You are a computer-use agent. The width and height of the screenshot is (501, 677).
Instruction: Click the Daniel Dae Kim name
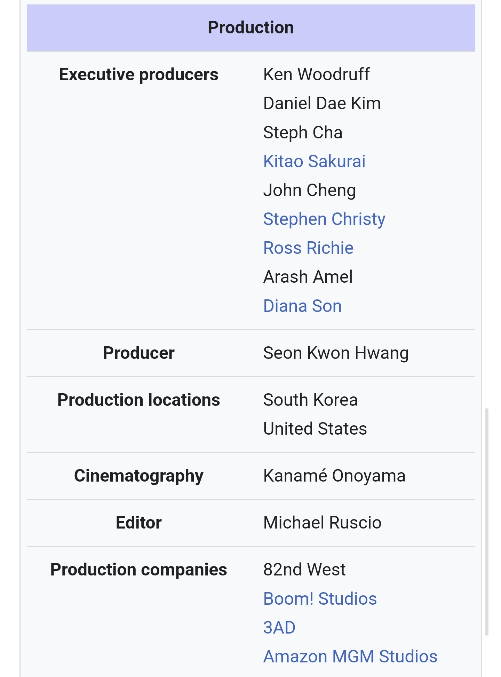coord(322,103)
